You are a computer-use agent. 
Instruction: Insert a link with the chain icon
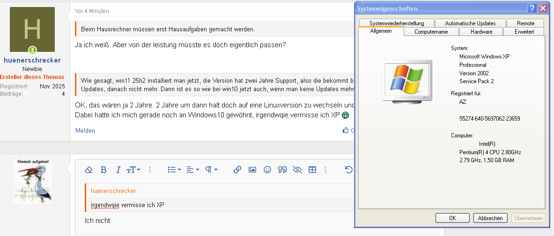[x=237, y=170]
